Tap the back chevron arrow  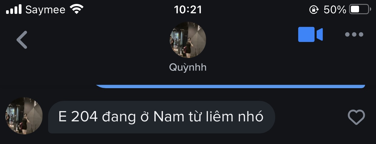[22, 40]
